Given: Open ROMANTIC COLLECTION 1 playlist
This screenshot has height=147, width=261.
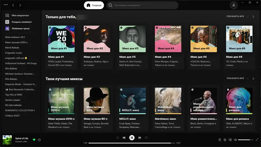Looking at the screenshot, I should [x=20, y=110].
